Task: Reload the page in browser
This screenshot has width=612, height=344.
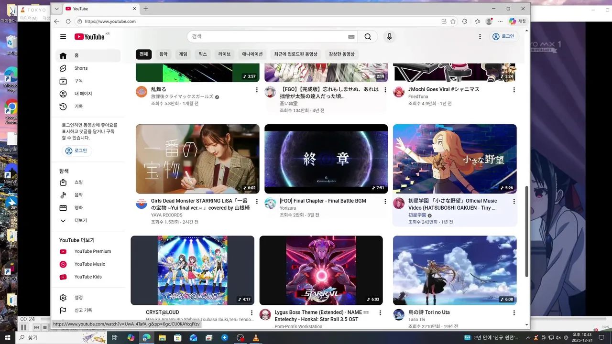Action: tap(68, 21)
